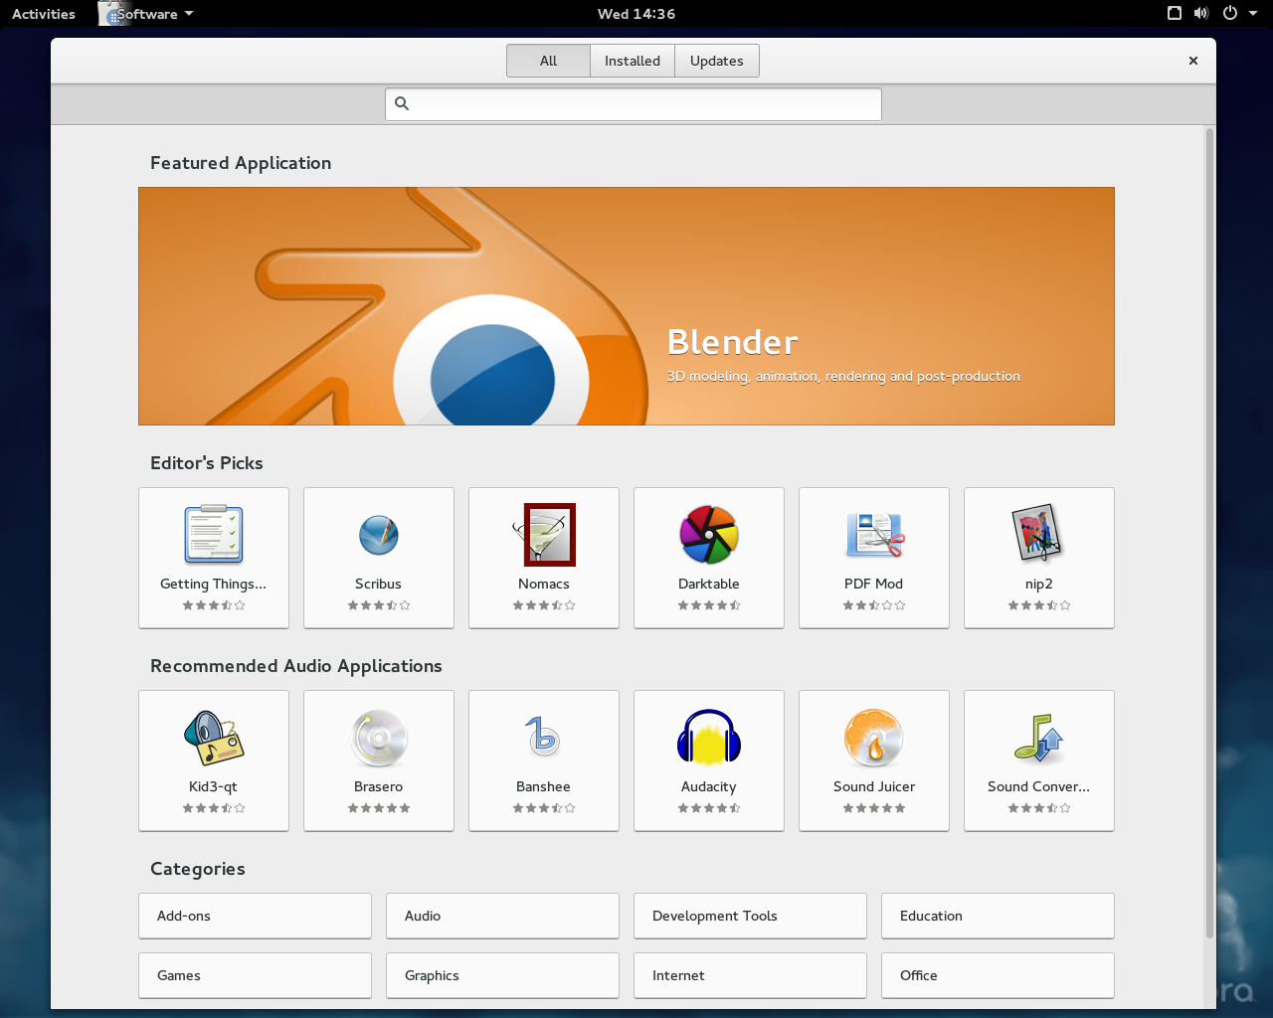Open the clock Wed 14:36

click(636, 14)
